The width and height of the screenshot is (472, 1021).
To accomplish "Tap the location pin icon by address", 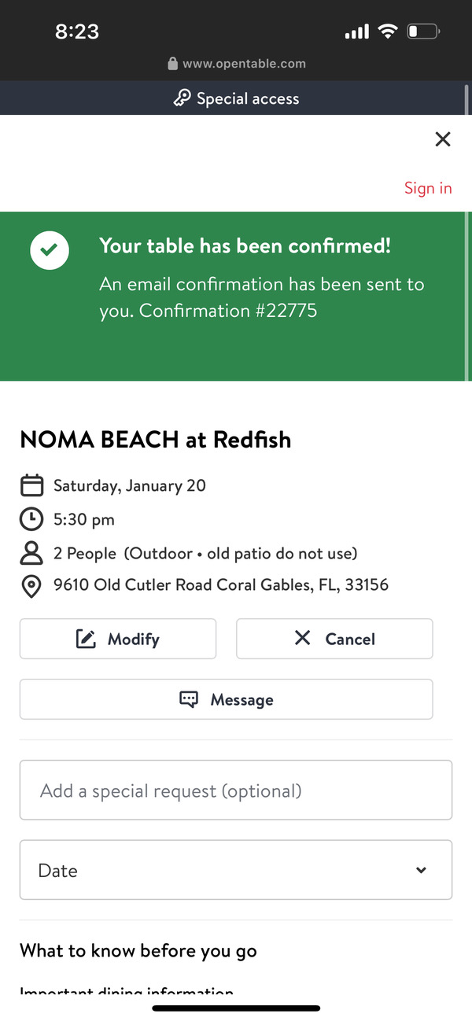I will click(31, 586).
